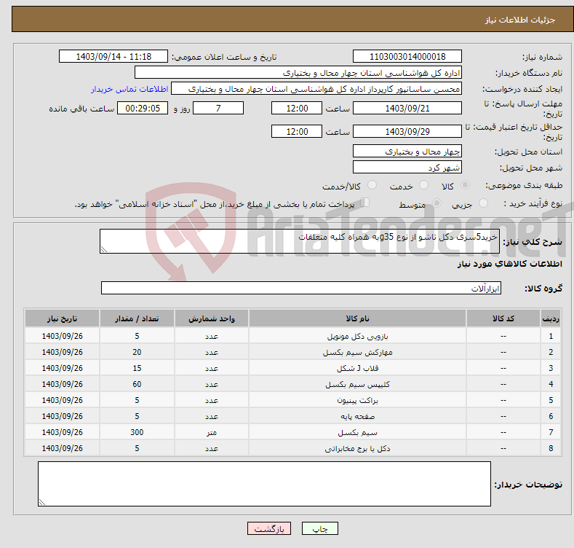Click the توضیحات خریدار text area
574x548 pixels.
(264, 484)
